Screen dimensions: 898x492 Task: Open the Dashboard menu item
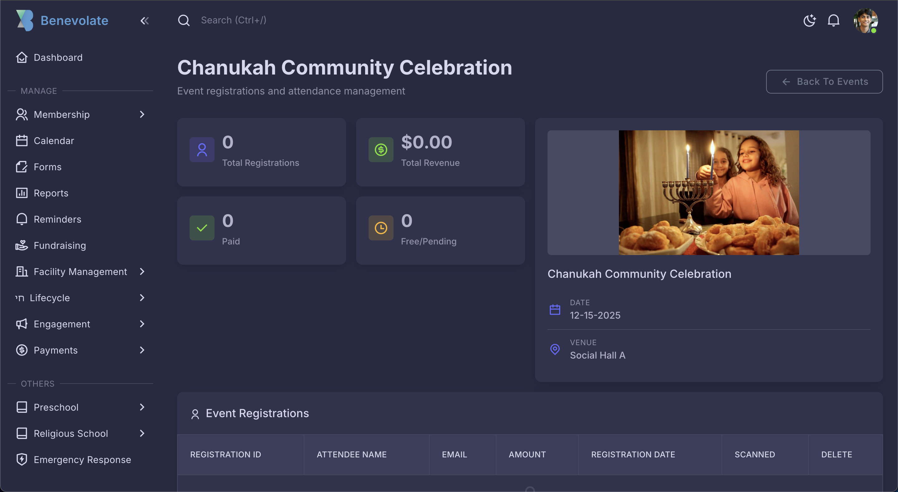[58, 57]
